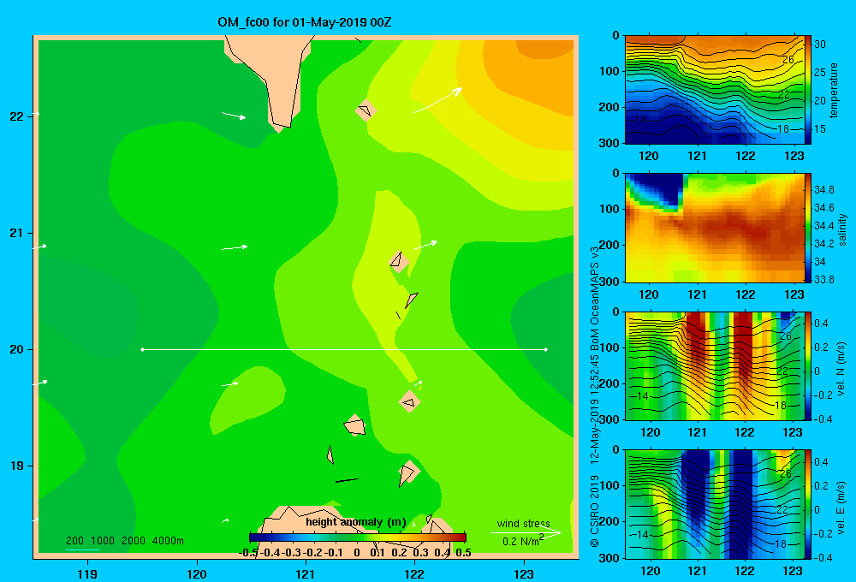
Task: Click the '34.8' tick on salinity colorbar
Action: pyautogui.click(x=823, y=189)
